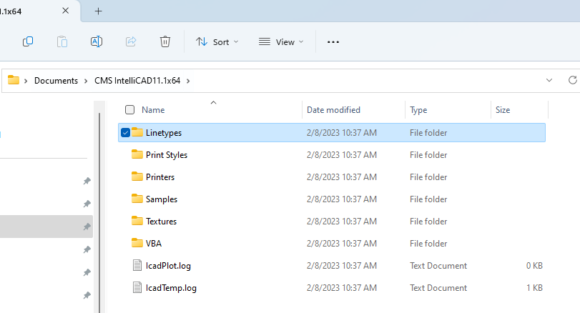Click the IcadPlot.log 0 KB size cell
The height and width of the screenshot is (313, 580).
tap(534, 266)
